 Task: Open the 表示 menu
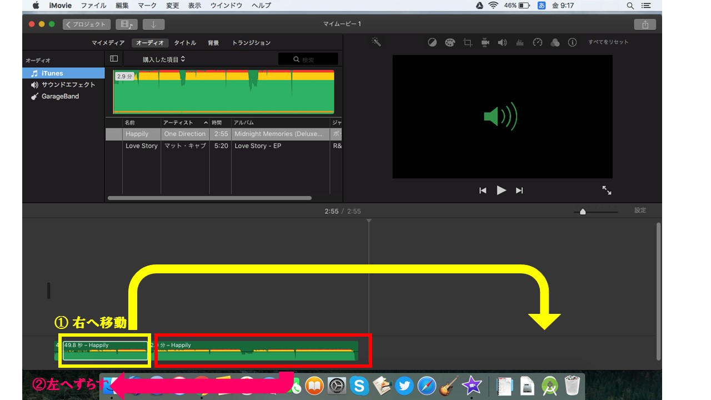pyautogui.click(x=194, y=6)
